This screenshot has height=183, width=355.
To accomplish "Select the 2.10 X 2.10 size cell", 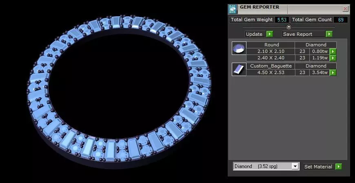I will tap(271, 52).
